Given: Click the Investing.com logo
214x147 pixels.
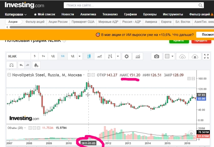Looking at the screenshot, I should pyautogui.click(x=25, y=5).
